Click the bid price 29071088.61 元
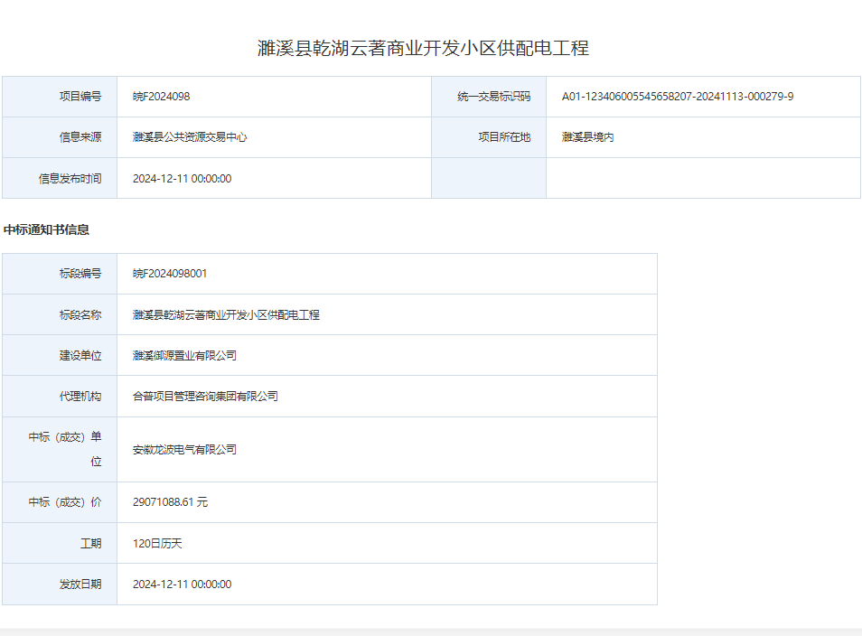The height and width of the screenshot is (636, 862). [170, 502]
